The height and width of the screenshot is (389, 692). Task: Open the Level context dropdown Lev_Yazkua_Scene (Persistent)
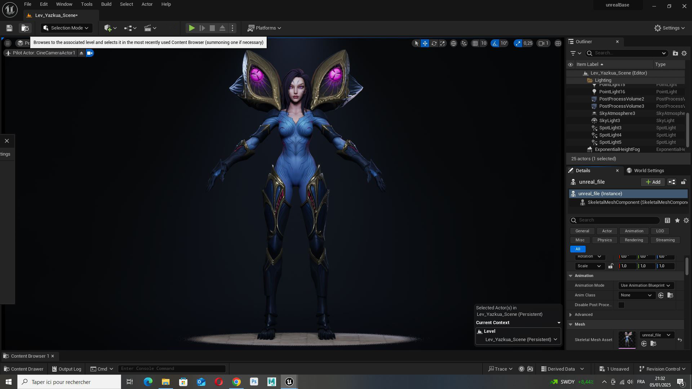(518, 340)
